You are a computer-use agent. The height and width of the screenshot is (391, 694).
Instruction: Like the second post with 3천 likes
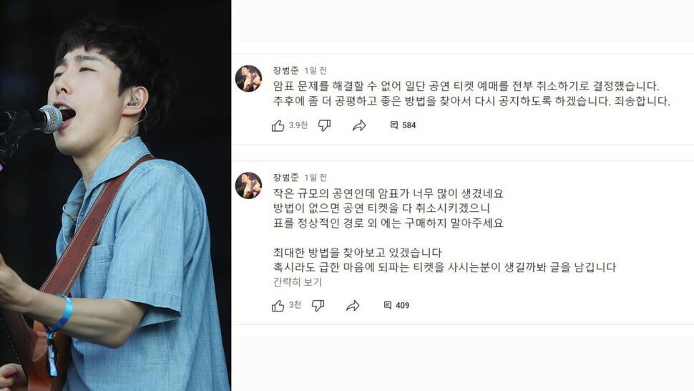(278, 306)
